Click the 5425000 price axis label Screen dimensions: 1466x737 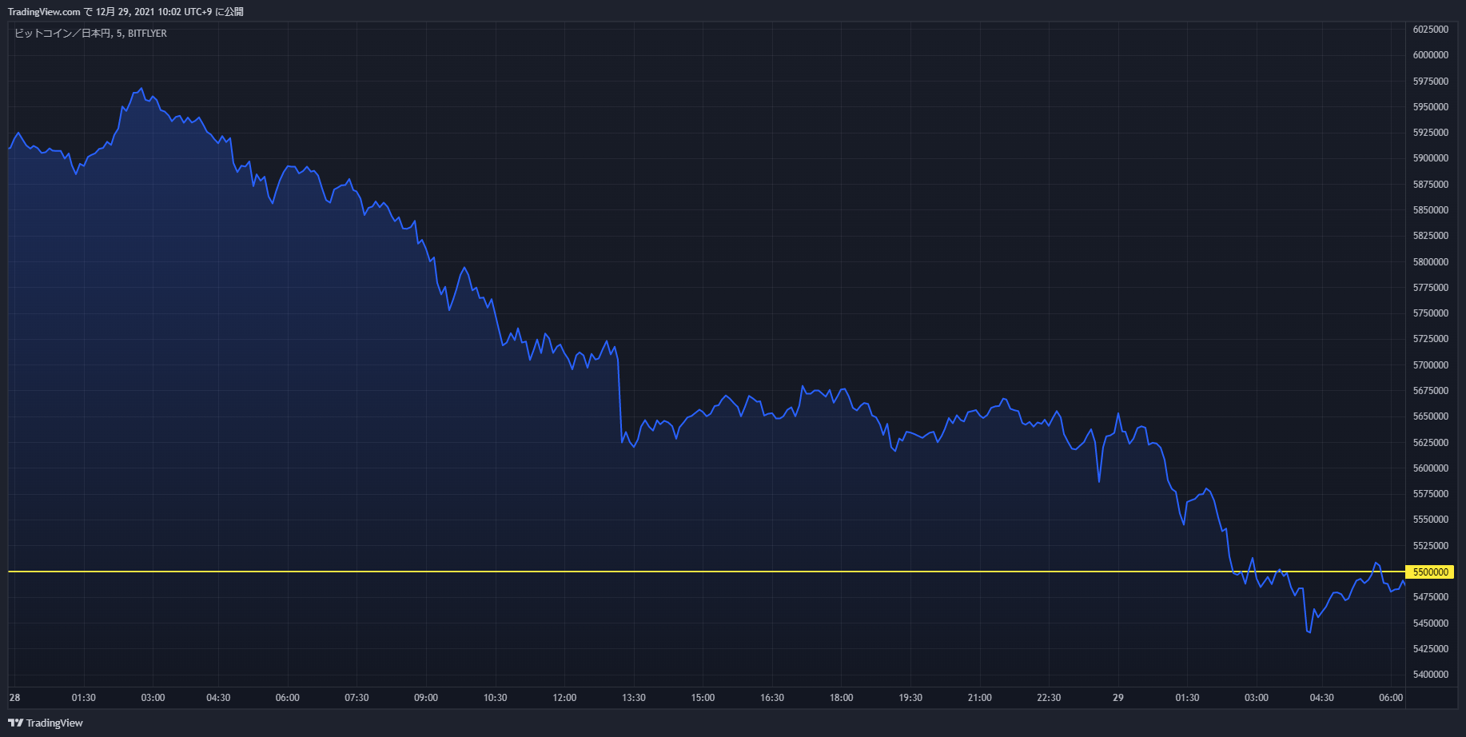point(1430,649)
